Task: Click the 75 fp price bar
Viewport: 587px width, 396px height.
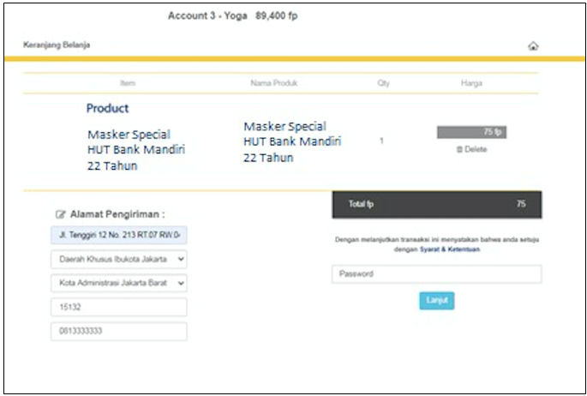Action: pyautogui.click(x=471, y=132)
